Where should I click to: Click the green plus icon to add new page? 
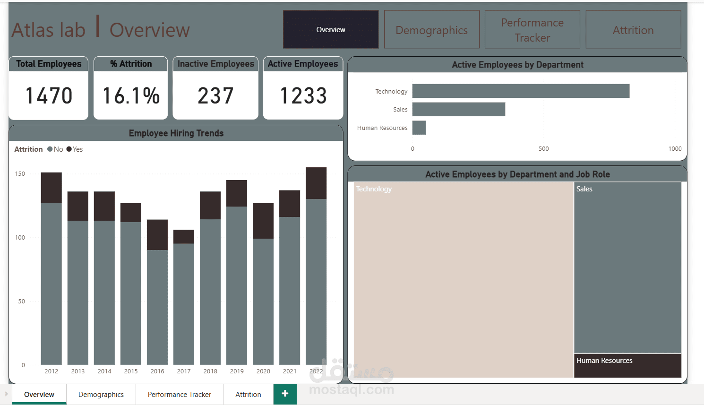tap(284, 393)
